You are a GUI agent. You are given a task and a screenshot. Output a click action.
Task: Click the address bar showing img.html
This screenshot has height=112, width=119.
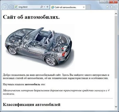(32, 7)
